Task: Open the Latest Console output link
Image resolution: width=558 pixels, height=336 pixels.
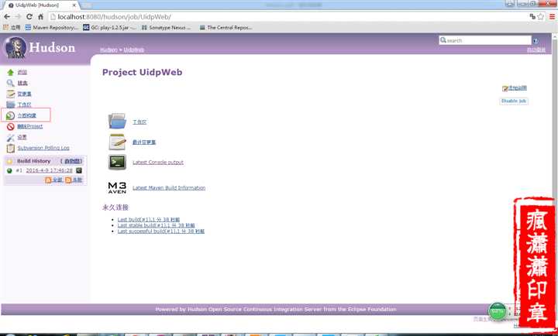Action: coord(158,162)
